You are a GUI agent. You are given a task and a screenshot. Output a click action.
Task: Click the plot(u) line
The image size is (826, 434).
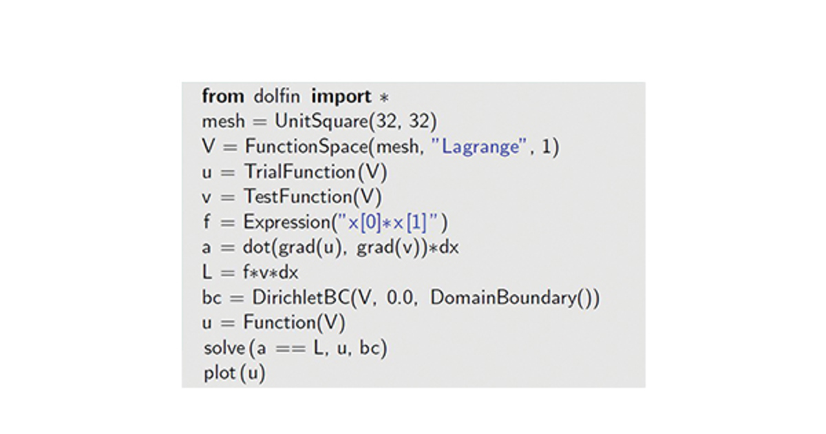pyautogui.click(x=234, y=373)
